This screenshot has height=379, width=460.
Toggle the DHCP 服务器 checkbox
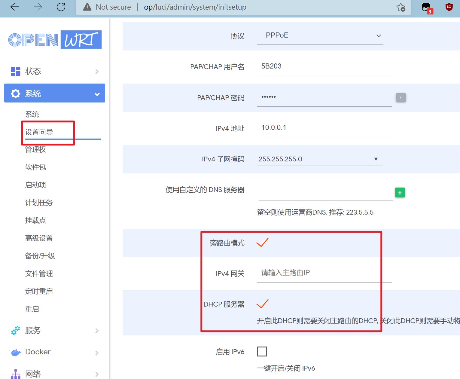262,304
